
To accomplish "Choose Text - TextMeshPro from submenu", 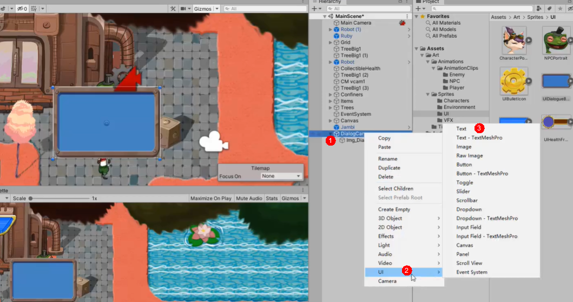I will coord(479,138).
